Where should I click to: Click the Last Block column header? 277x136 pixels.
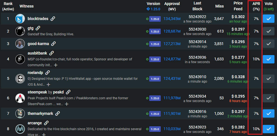pyautogui.click(x=197, y=6)
